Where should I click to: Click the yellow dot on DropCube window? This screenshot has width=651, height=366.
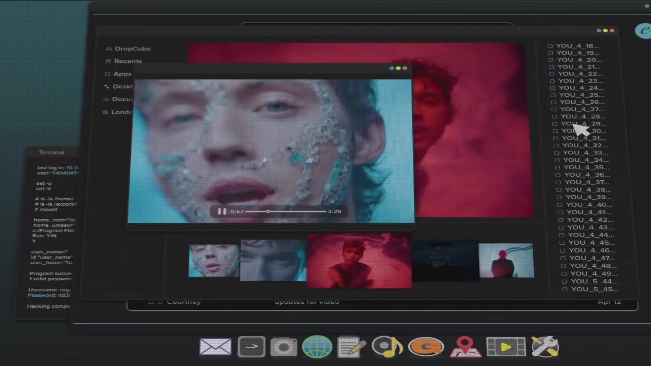coord(605,30)
